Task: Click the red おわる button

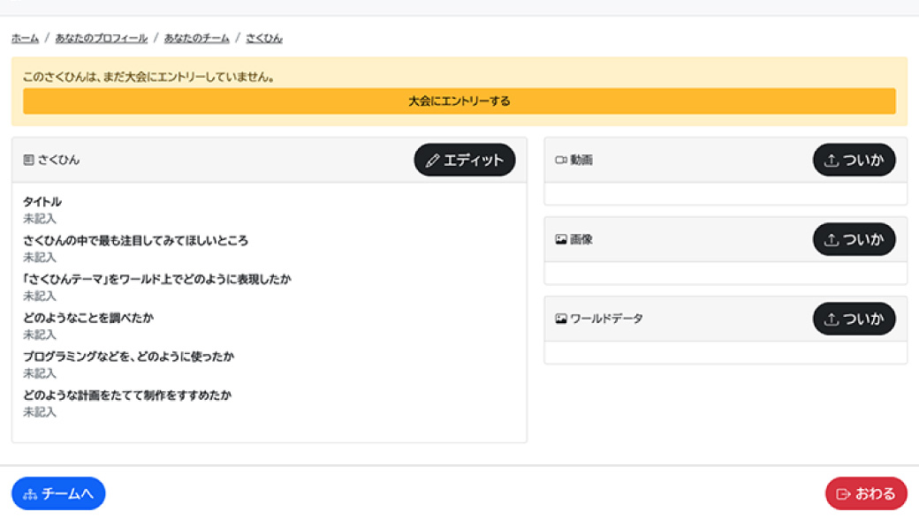Action: [866, 493]
